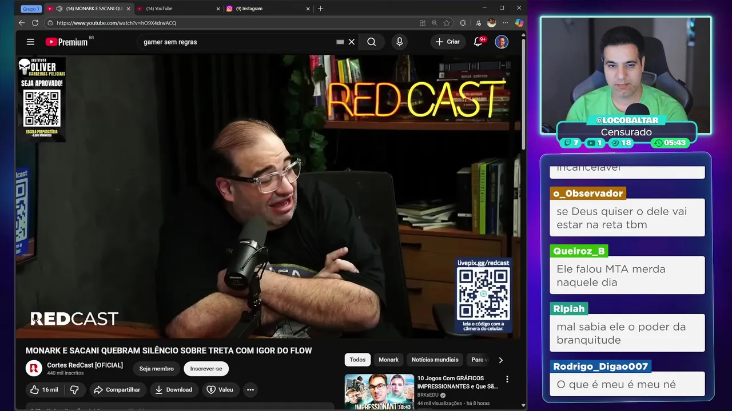Viewport: 732px width, 411px height.
Task: Like the video with 16 mil thumbs up
Action: (x=44, y=389)
